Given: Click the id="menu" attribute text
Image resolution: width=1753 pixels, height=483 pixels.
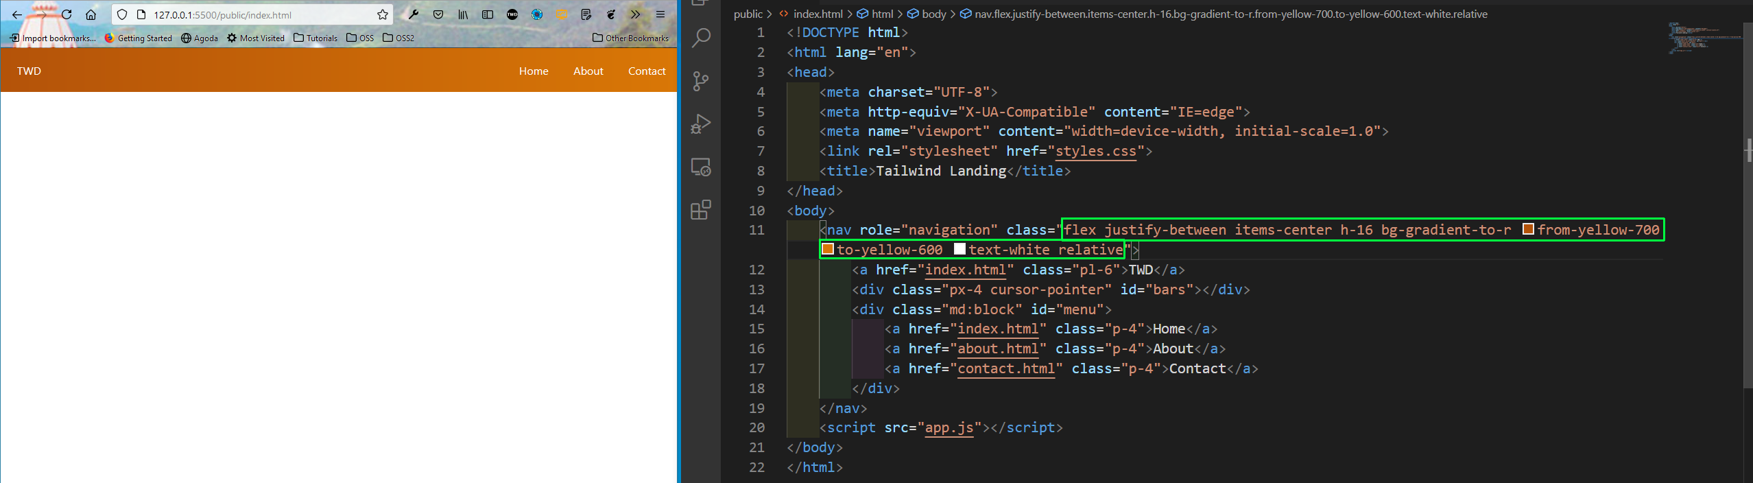Looking at the screenshot, I should coord(1067,309).
